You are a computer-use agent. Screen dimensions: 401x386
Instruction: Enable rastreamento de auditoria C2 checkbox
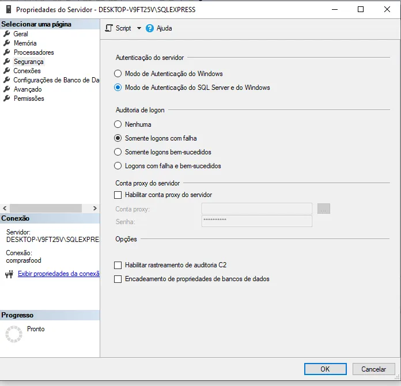[x=118, y=265]
